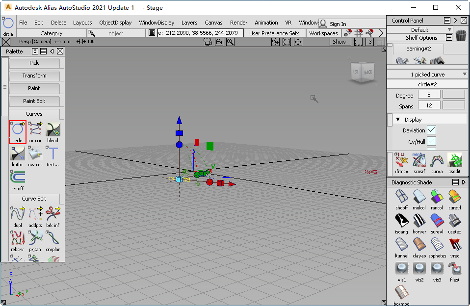Click the dupl duplicate curve tool

(17, 217)
